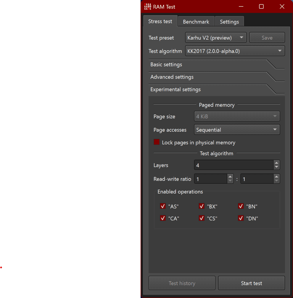Screen dimensions: 293x298
Task: Click the Save preset button
Action: click(267, 38)
